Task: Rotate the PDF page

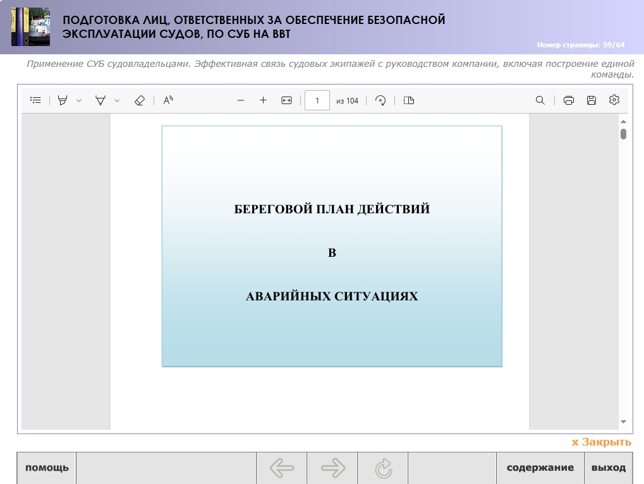Action: (380, 100)
